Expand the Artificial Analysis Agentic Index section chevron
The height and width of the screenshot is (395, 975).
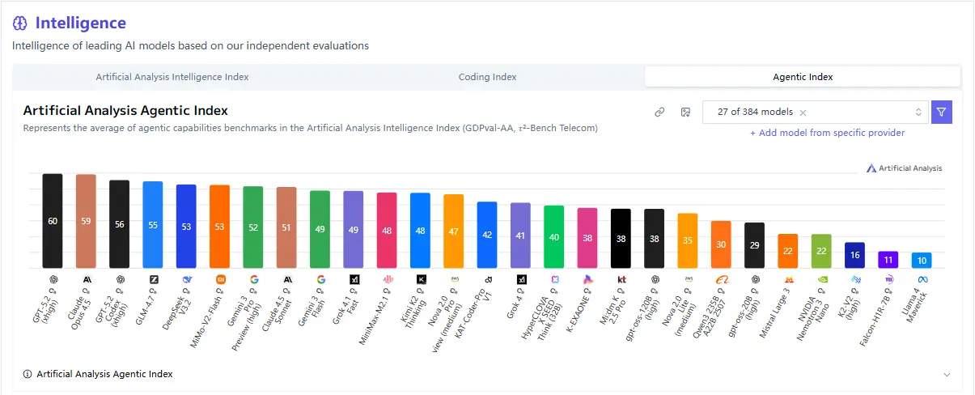pos(947,375)
